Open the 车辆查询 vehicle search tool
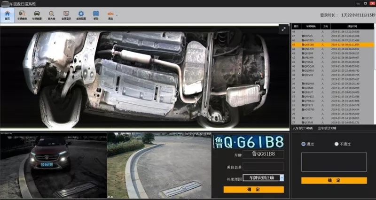376x200 pixels. click(22, 15)
